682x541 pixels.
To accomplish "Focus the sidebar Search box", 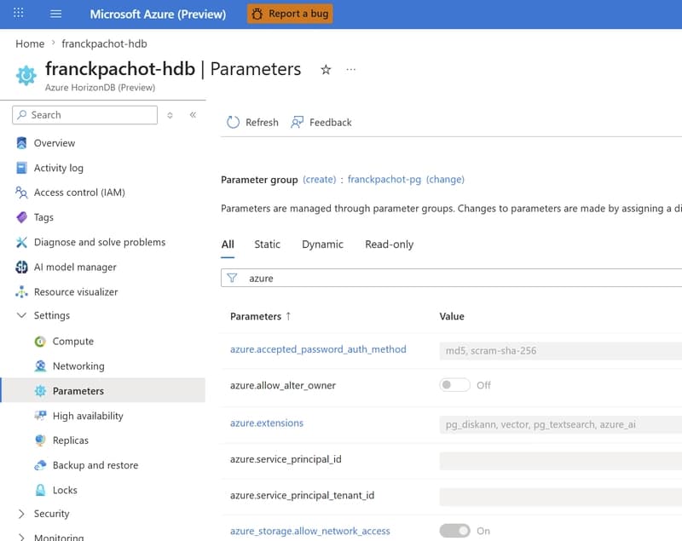I will pos(84,115).
